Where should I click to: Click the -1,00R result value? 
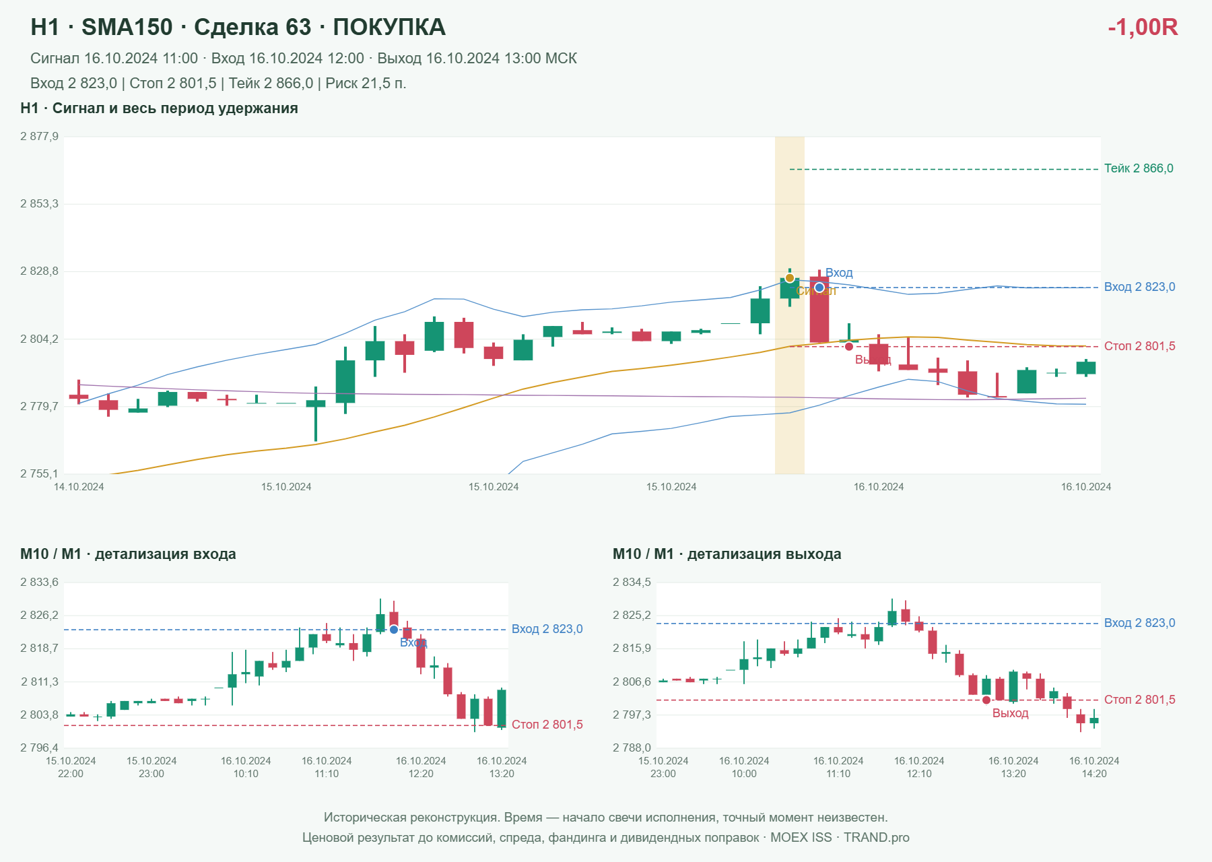(1143, 27)
